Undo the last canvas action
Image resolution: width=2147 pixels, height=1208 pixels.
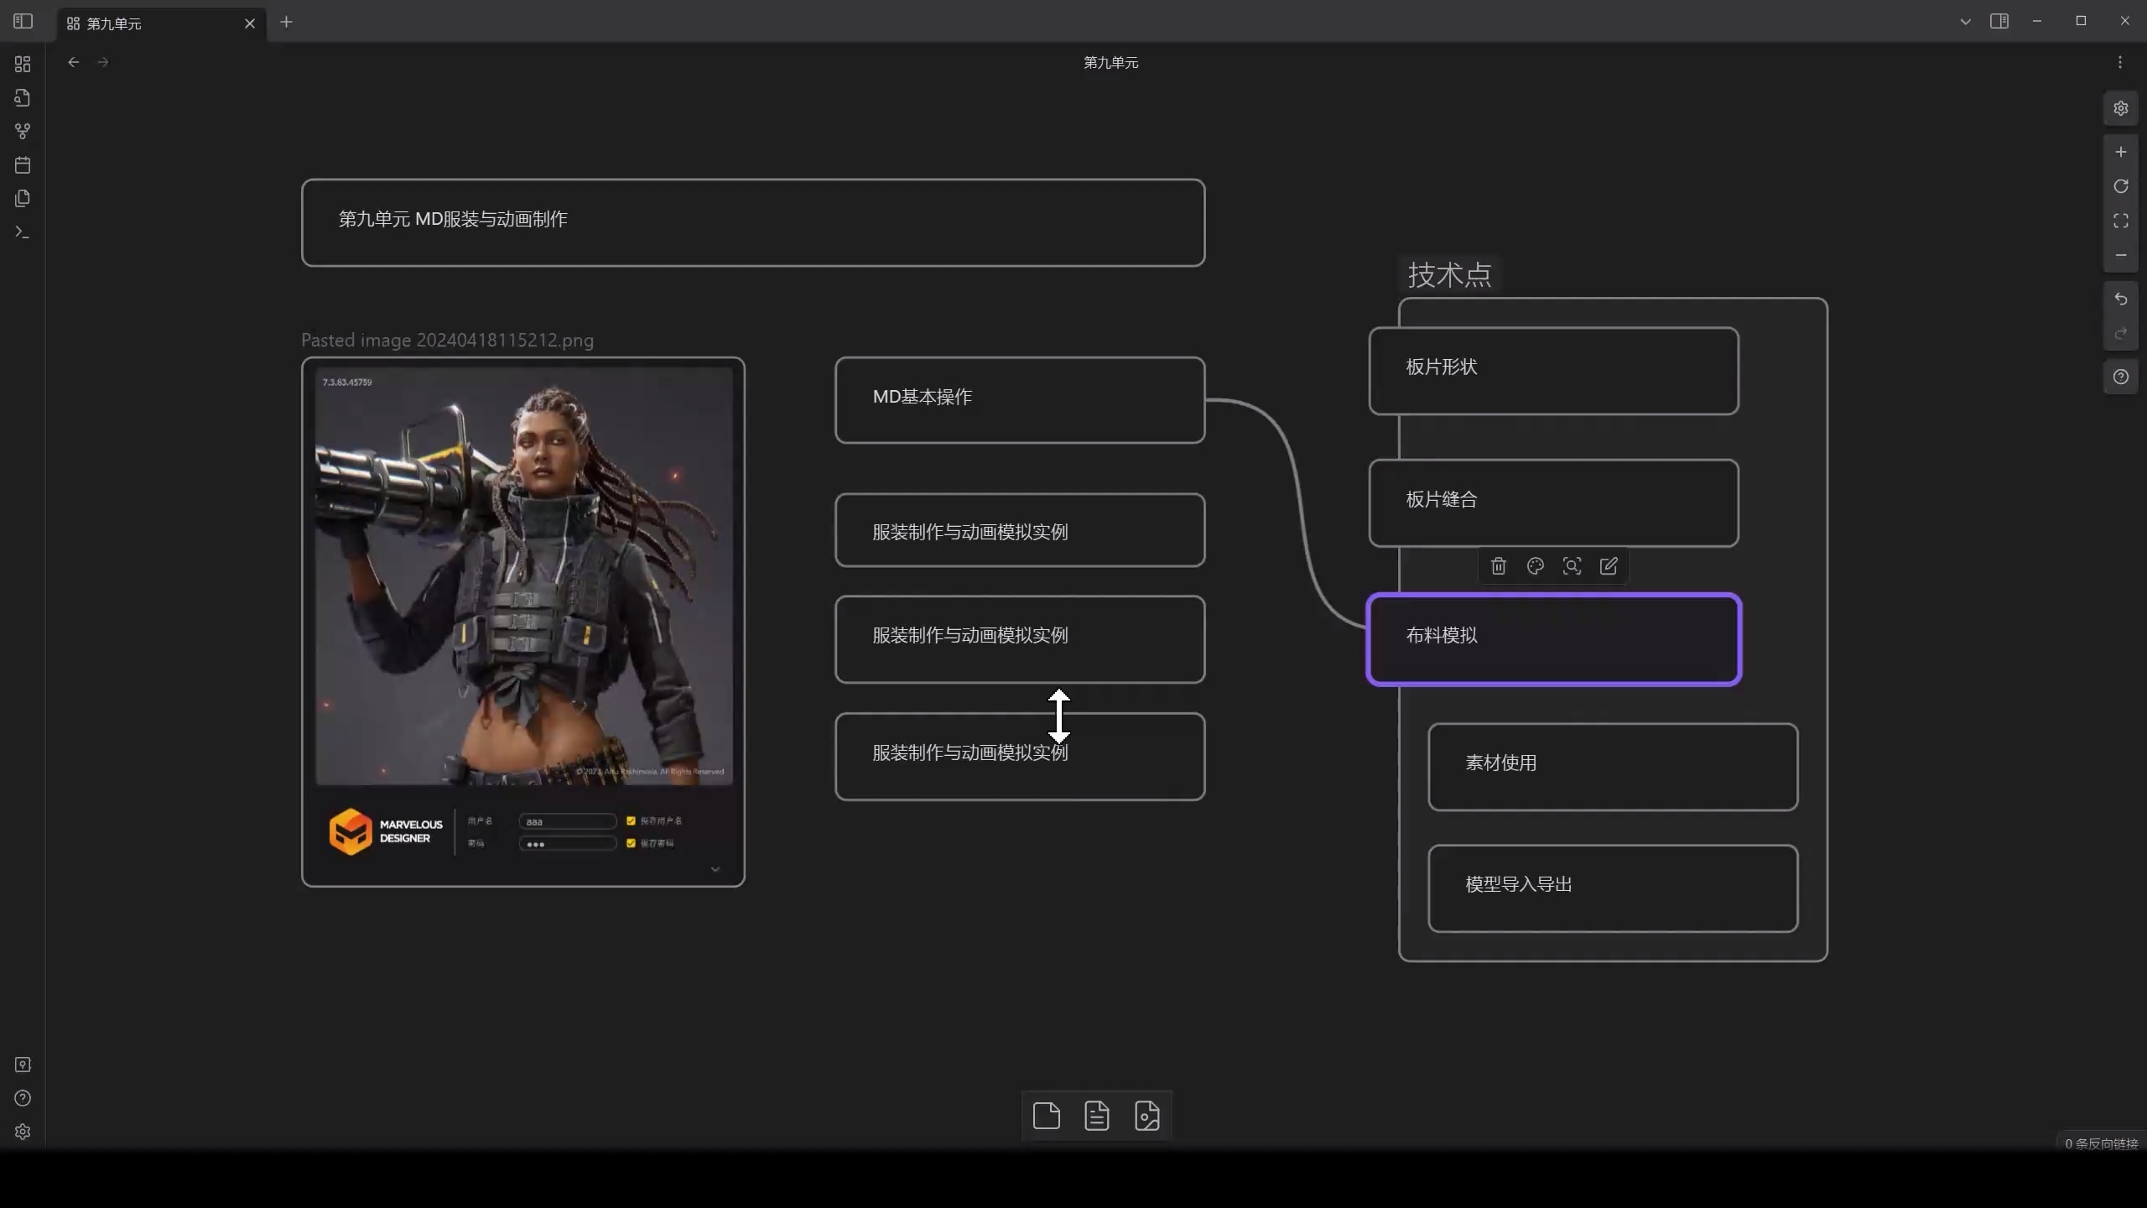click(x=2121, y=299)
